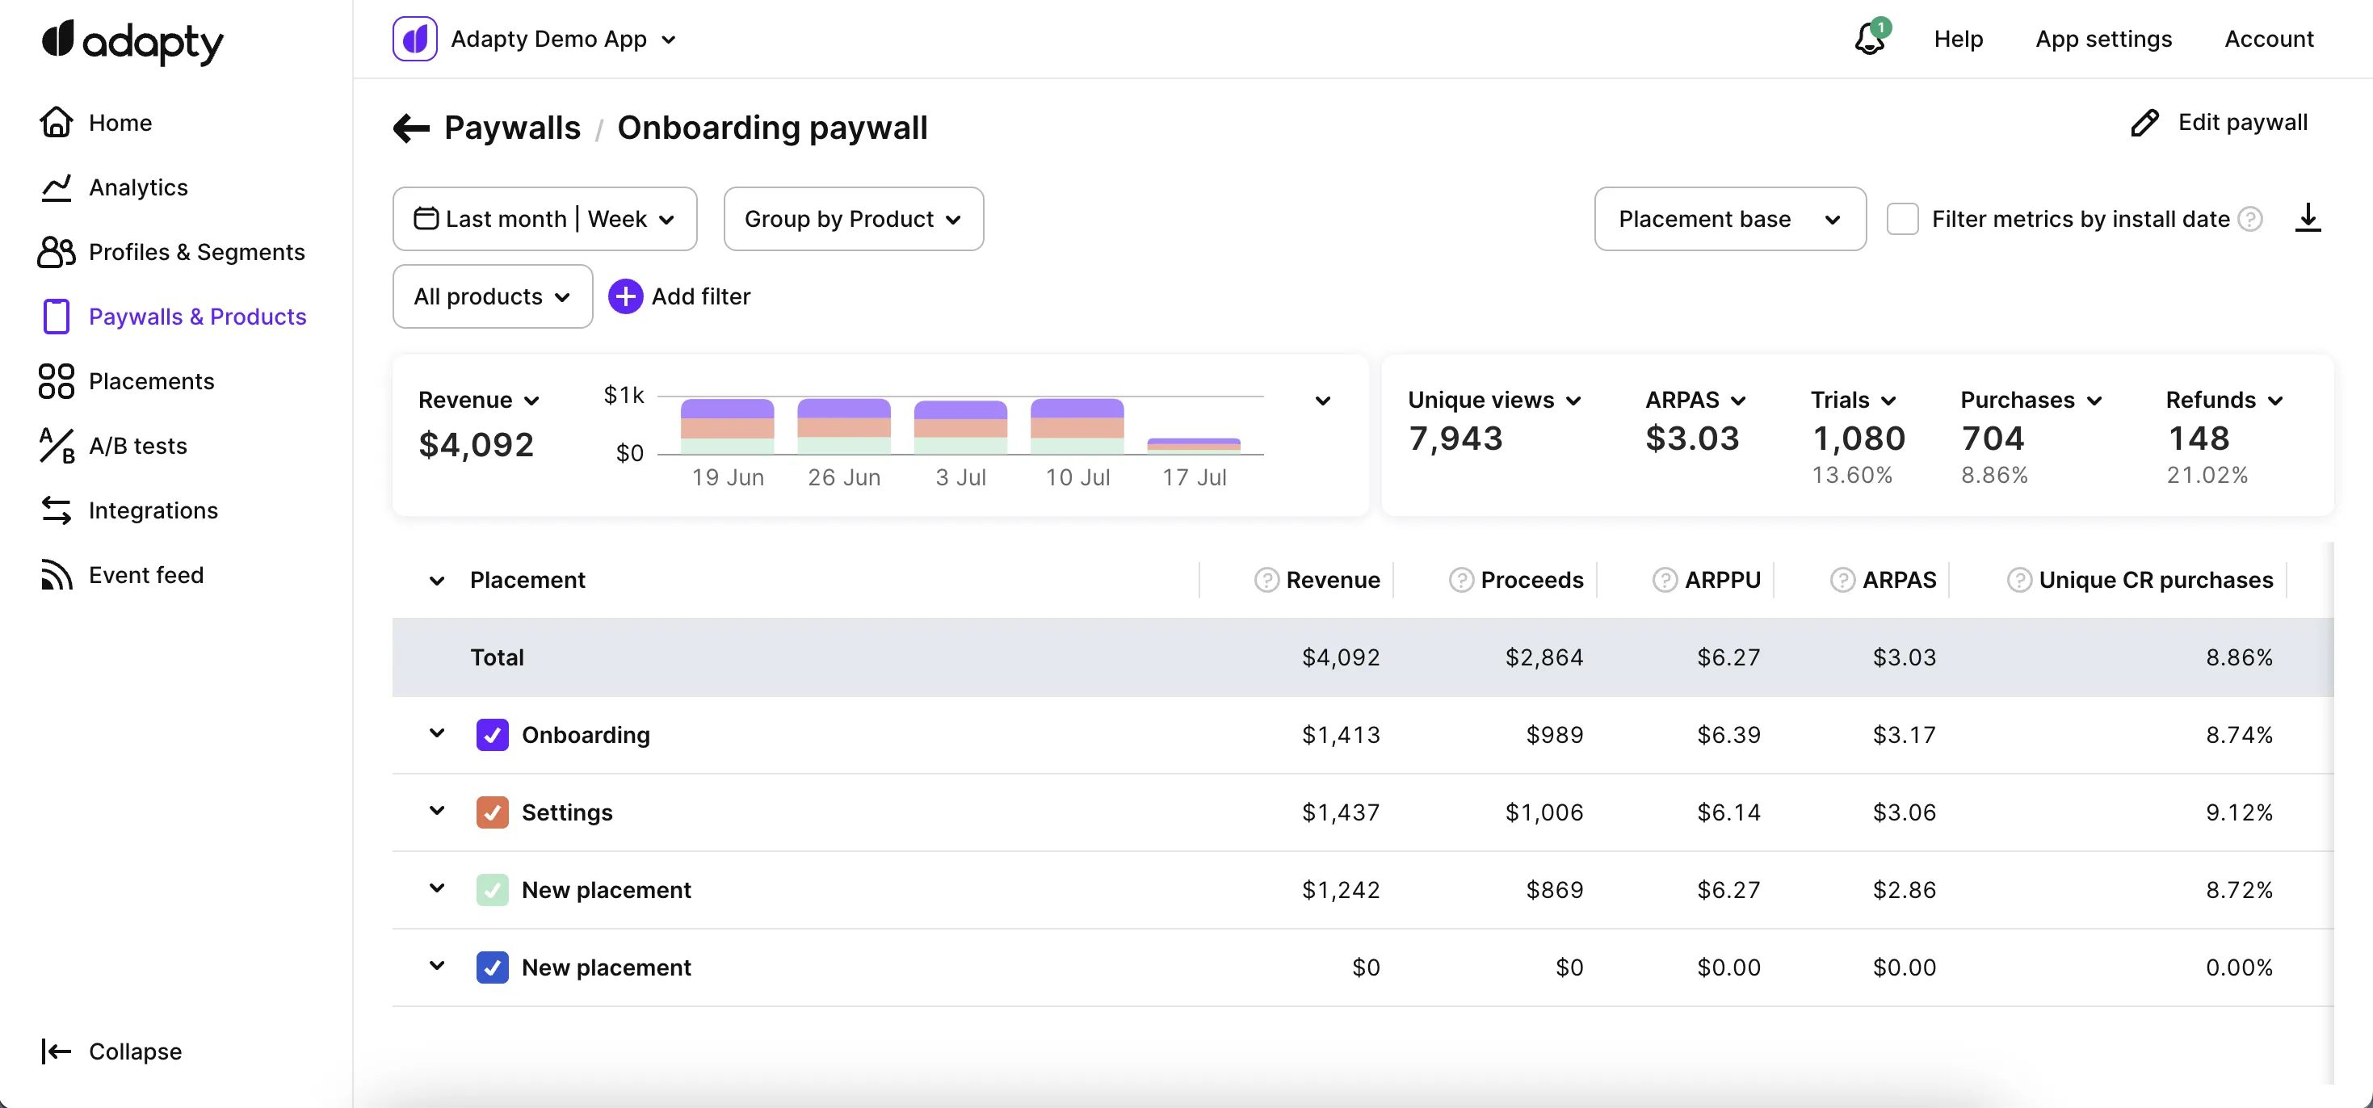Click install date filter help icon

2250,219
